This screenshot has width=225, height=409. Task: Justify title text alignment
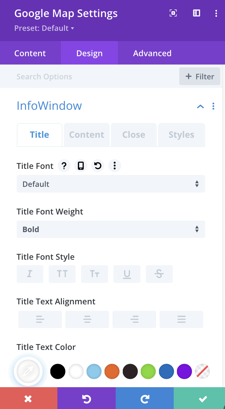tap(181, 319)
